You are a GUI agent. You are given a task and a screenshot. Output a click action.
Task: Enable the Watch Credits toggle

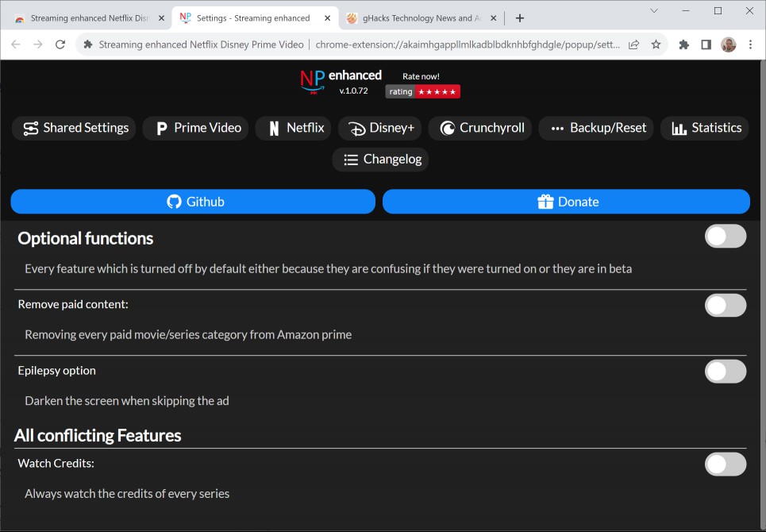pyautogui.click(x=725, y=464)
